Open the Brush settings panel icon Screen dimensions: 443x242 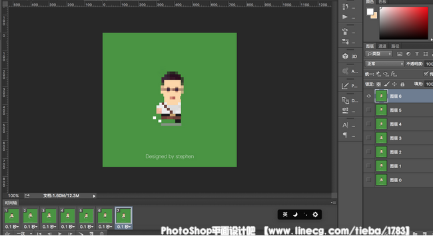point(345,42)
